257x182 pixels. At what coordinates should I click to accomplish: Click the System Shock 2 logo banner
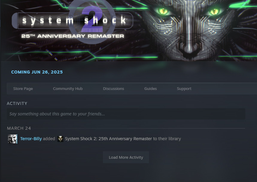coord(72,21)
